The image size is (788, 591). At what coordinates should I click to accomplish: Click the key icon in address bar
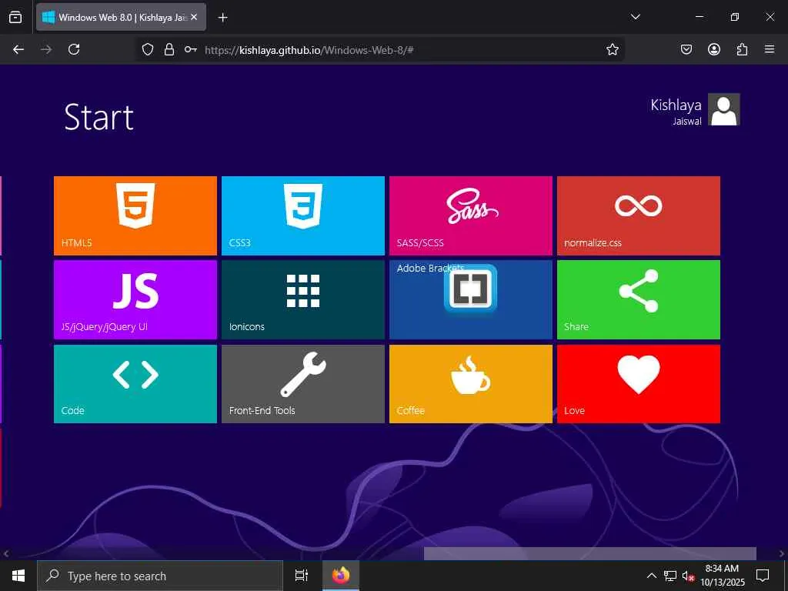coord(191,49)
